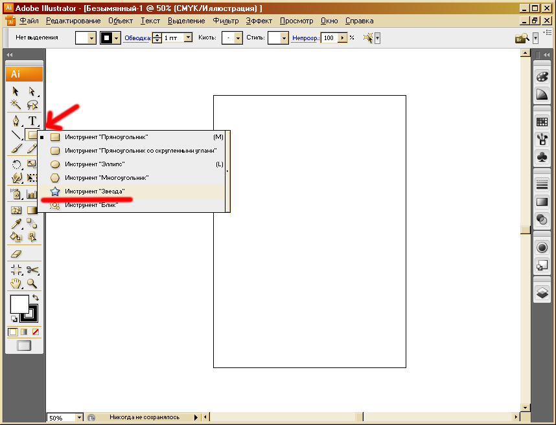Choose the Mesh tool
Image resolution: width=556 pixels, height=425 pixels.
[x=16, y=210]
